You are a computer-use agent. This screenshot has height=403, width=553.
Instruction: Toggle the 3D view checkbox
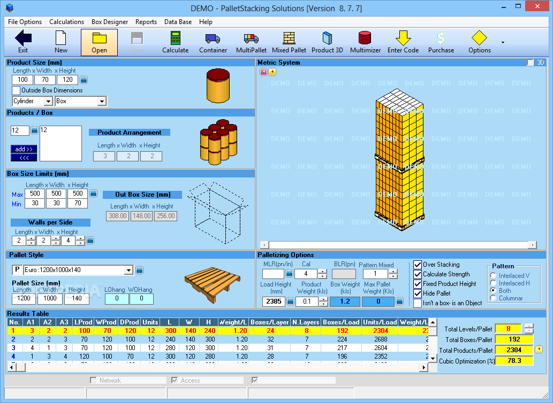point(531,63)
